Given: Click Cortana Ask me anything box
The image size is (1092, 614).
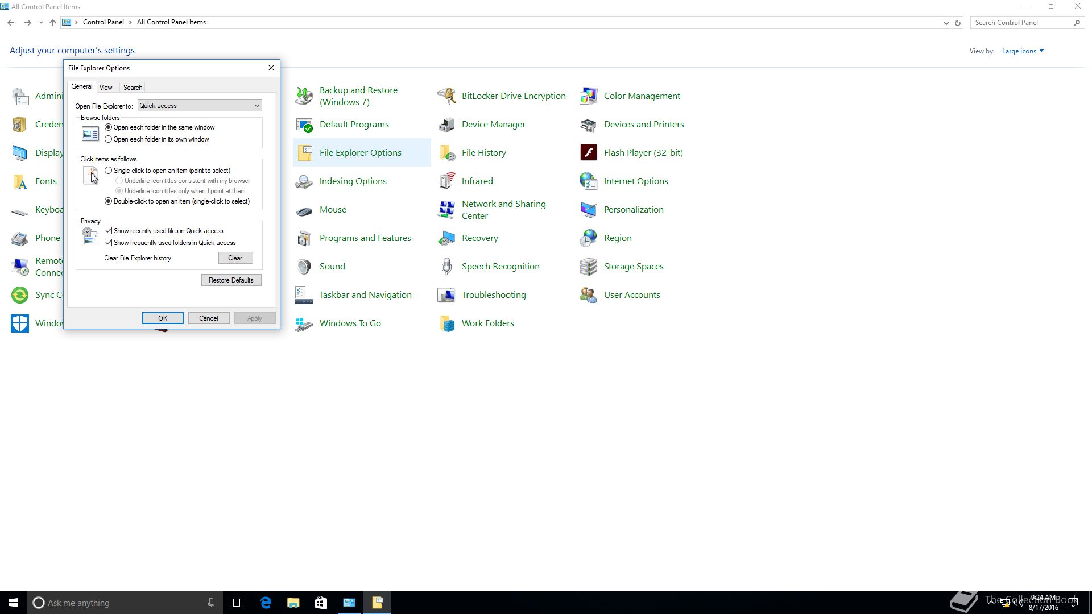Looking at the screenshot, I should tap(125, 603).
